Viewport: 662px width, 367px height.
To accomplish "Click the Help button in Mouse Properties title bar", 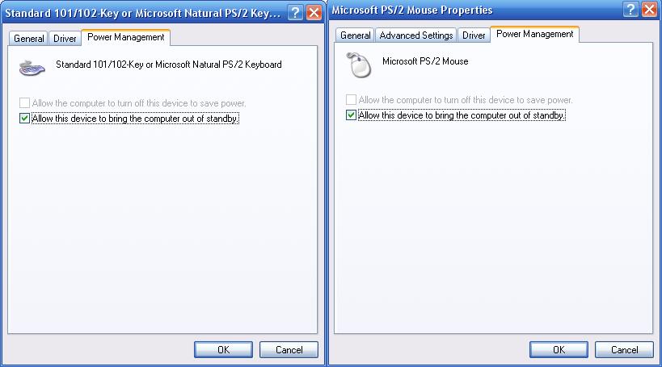I will [x=630, y=10].
